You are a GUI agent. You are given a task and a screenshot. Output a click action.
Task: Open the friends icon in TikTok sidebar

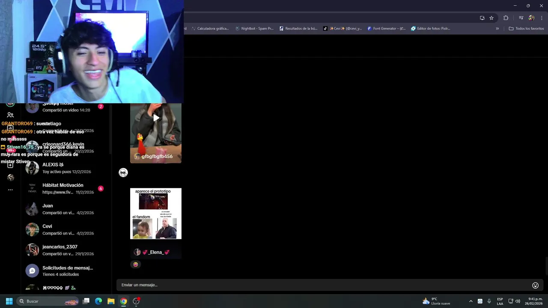click(10, 115)
